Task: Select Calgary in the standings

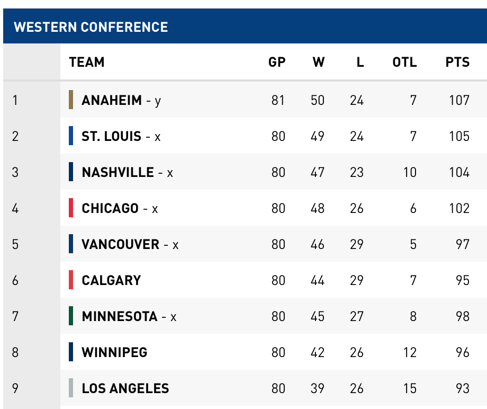Action: pos(111,280)
